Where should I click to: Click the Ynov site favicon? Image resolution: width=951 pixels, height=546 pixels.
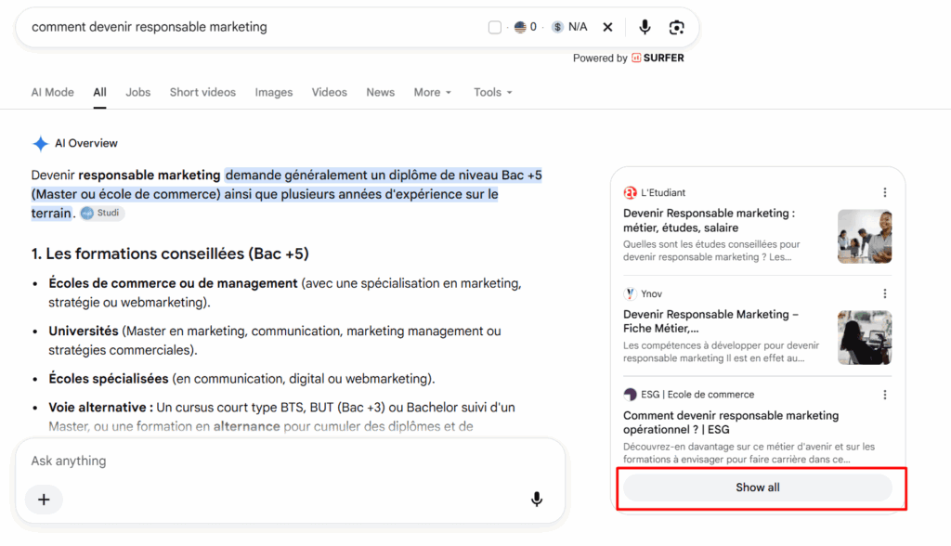[x=631, y=293]
